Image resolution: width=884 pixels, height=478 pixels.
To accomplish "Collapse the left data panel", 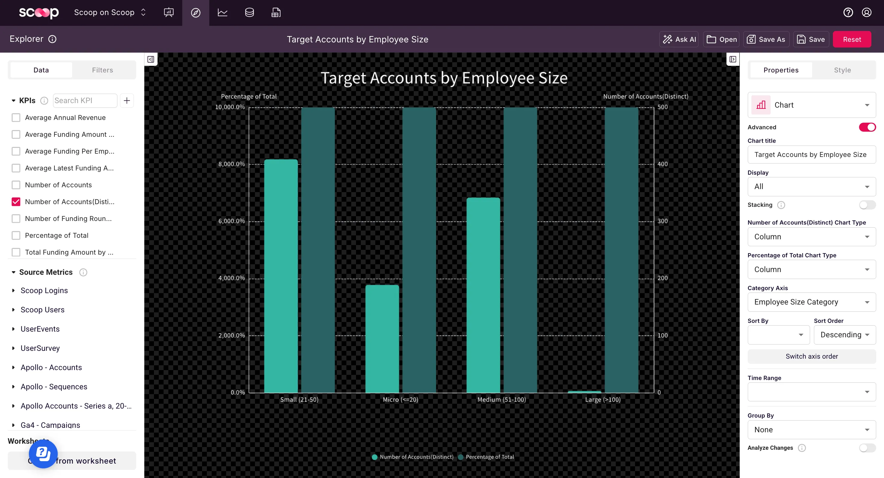I will [x=151, y=59].
